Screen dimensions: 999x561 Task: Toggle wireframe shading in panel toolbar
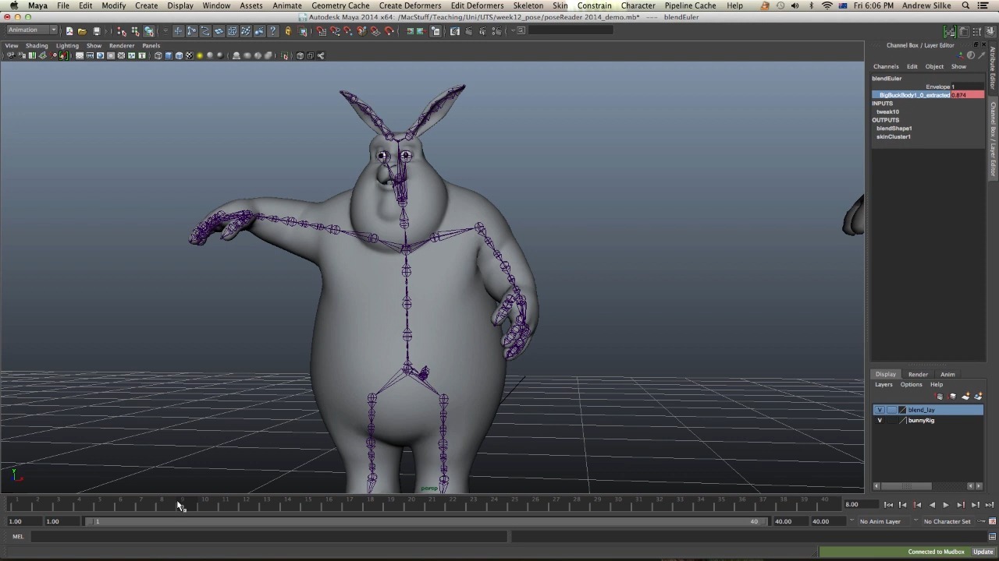tap(158, 55)
